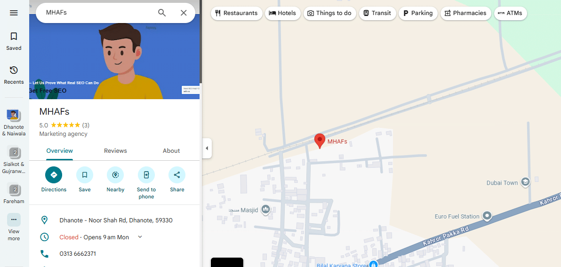The width and height of the screenshot is (561, 267).
Task: Open Dhanote & Naiwala recent item
Action: click(x=14, y=123)
